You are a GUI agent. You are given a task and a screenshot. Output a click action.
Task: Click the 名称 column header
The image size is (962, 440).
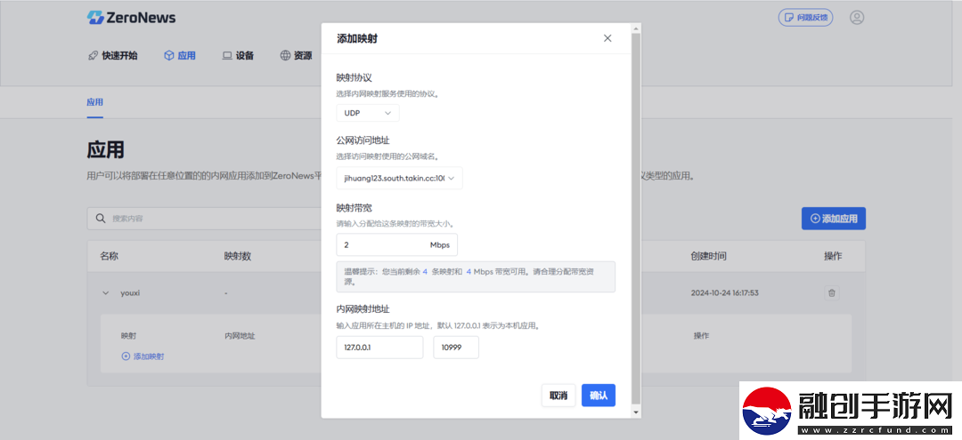point(110,256)
